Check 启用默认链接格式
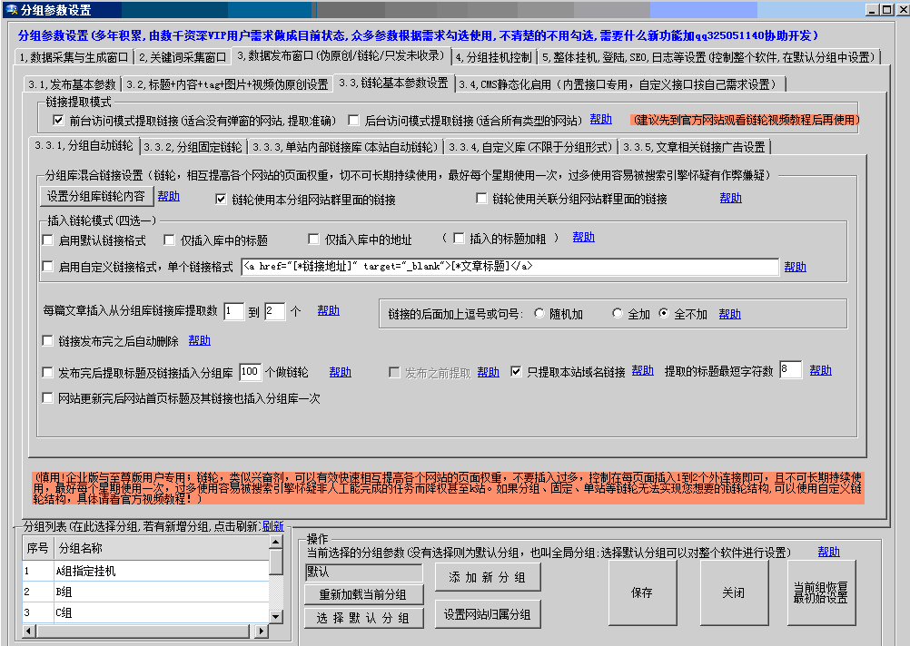This screenshot has height=646, width=910. point(47,240)
